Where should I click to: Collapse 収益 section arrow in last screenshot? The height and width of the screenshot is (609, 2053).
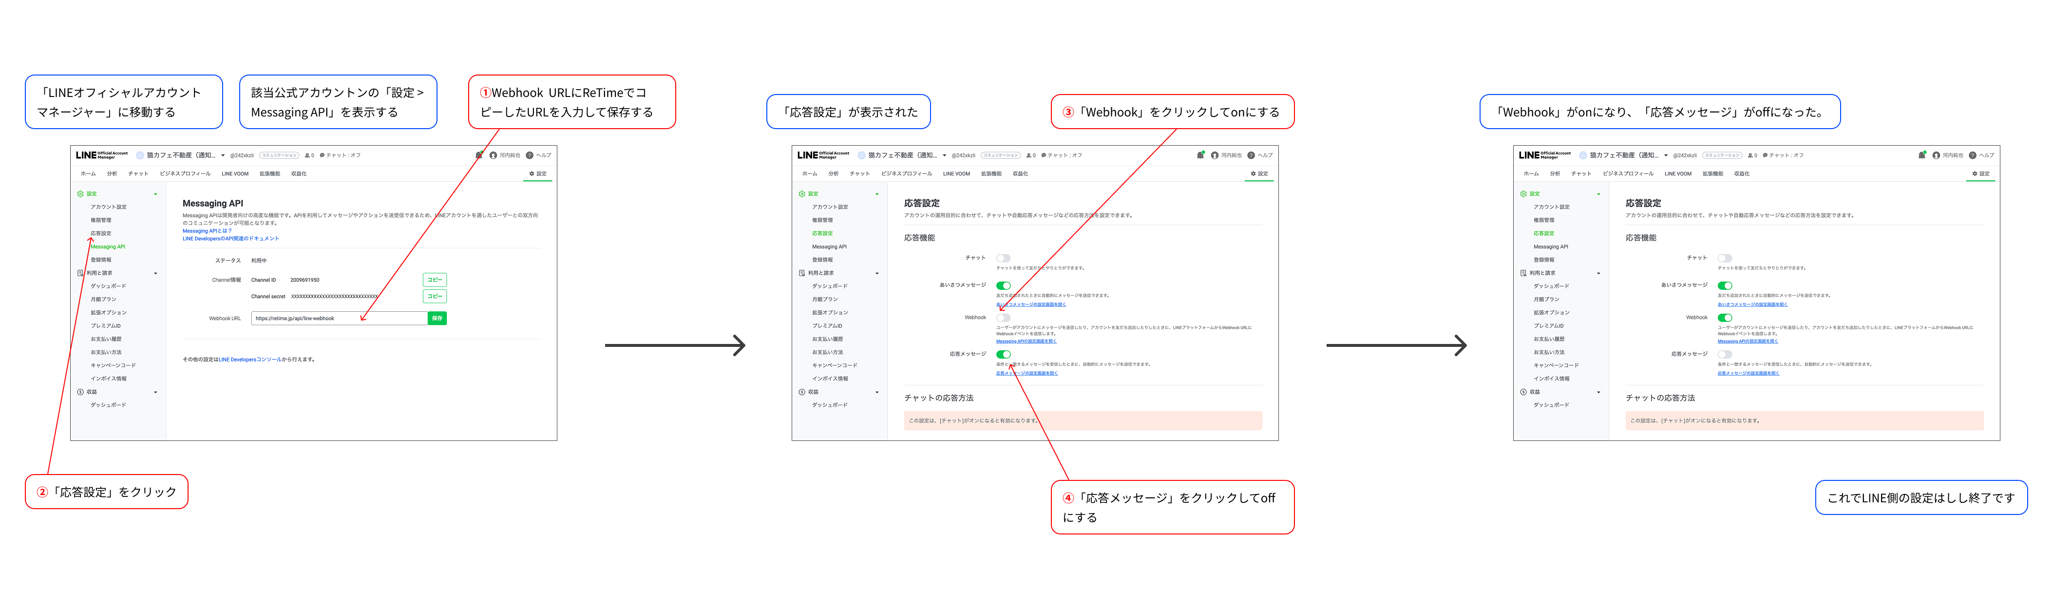tap(1598, 392)
